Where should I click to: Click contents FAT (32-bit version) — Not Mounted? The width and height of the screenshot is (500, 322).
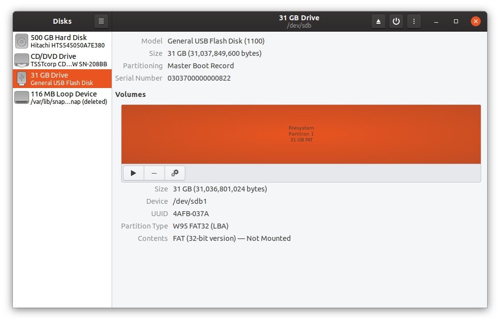tap(232, 238)
